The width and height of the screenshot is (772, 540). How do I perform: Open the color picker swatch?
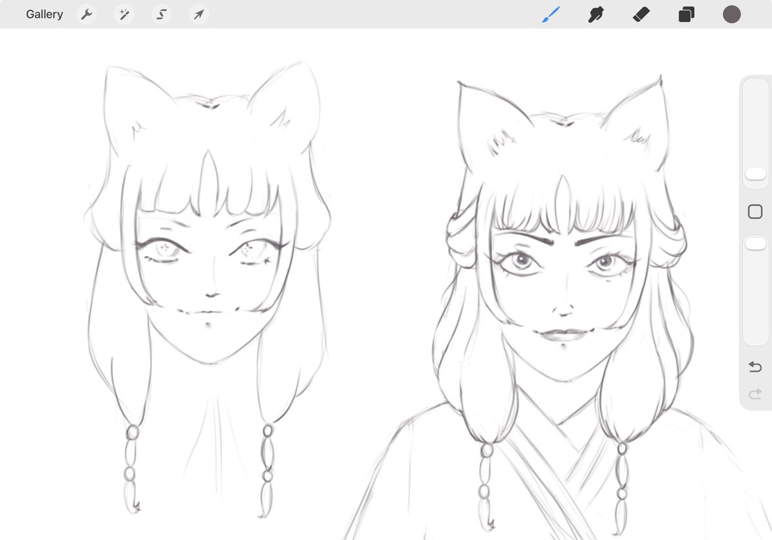coord(731,14)
